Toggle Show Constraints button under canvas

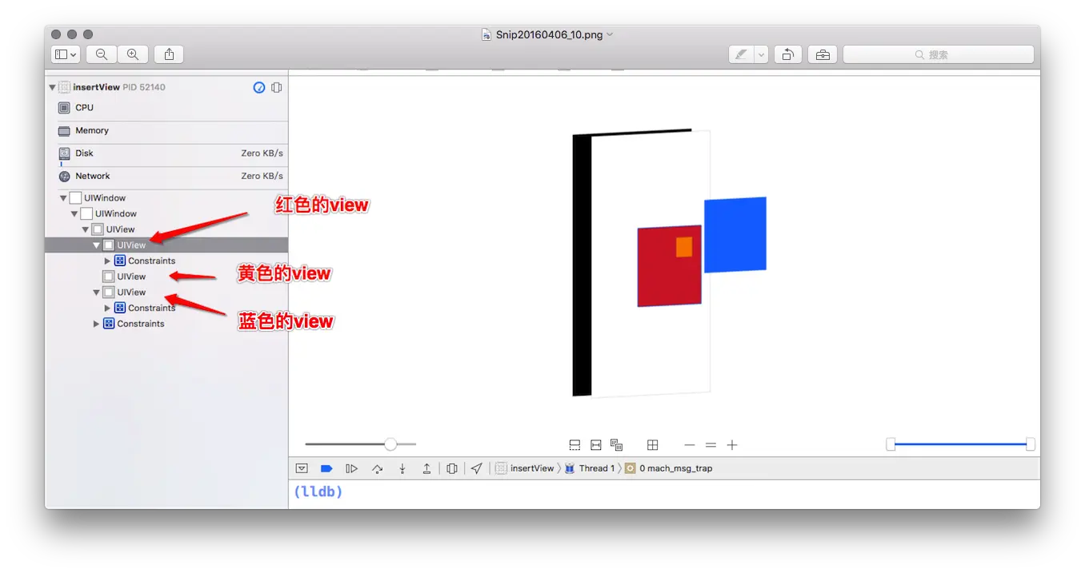(596, 445)
